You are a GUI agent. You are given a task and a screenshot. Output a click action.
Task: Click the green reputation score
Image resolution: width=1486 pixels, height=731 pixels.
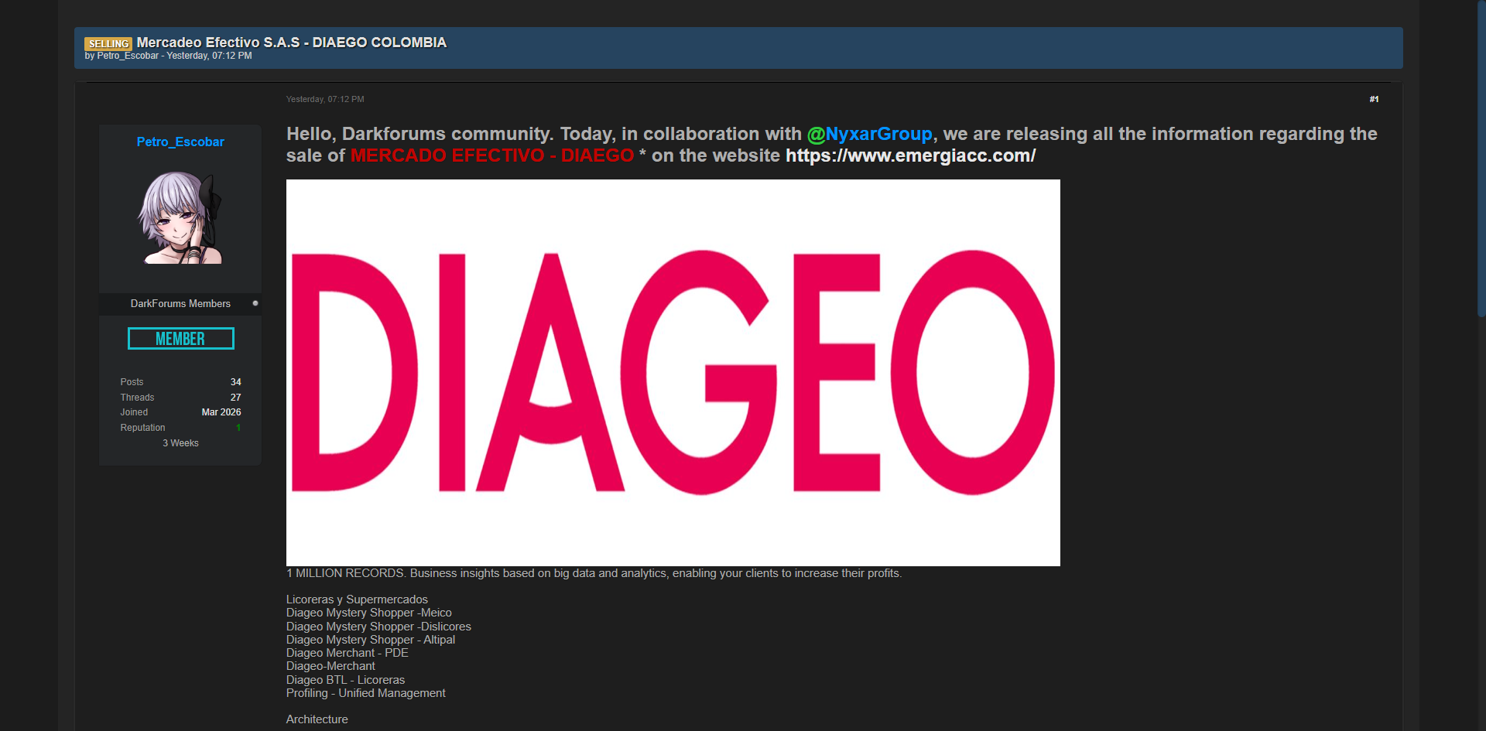tap(238, 428)
